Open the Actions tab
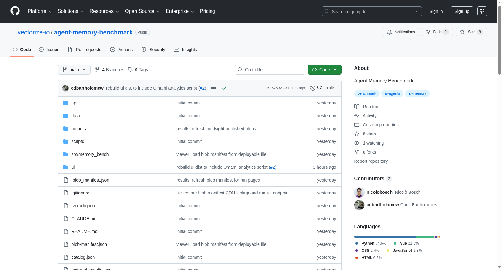The image size is (502, 270). [x=121, y=50]
